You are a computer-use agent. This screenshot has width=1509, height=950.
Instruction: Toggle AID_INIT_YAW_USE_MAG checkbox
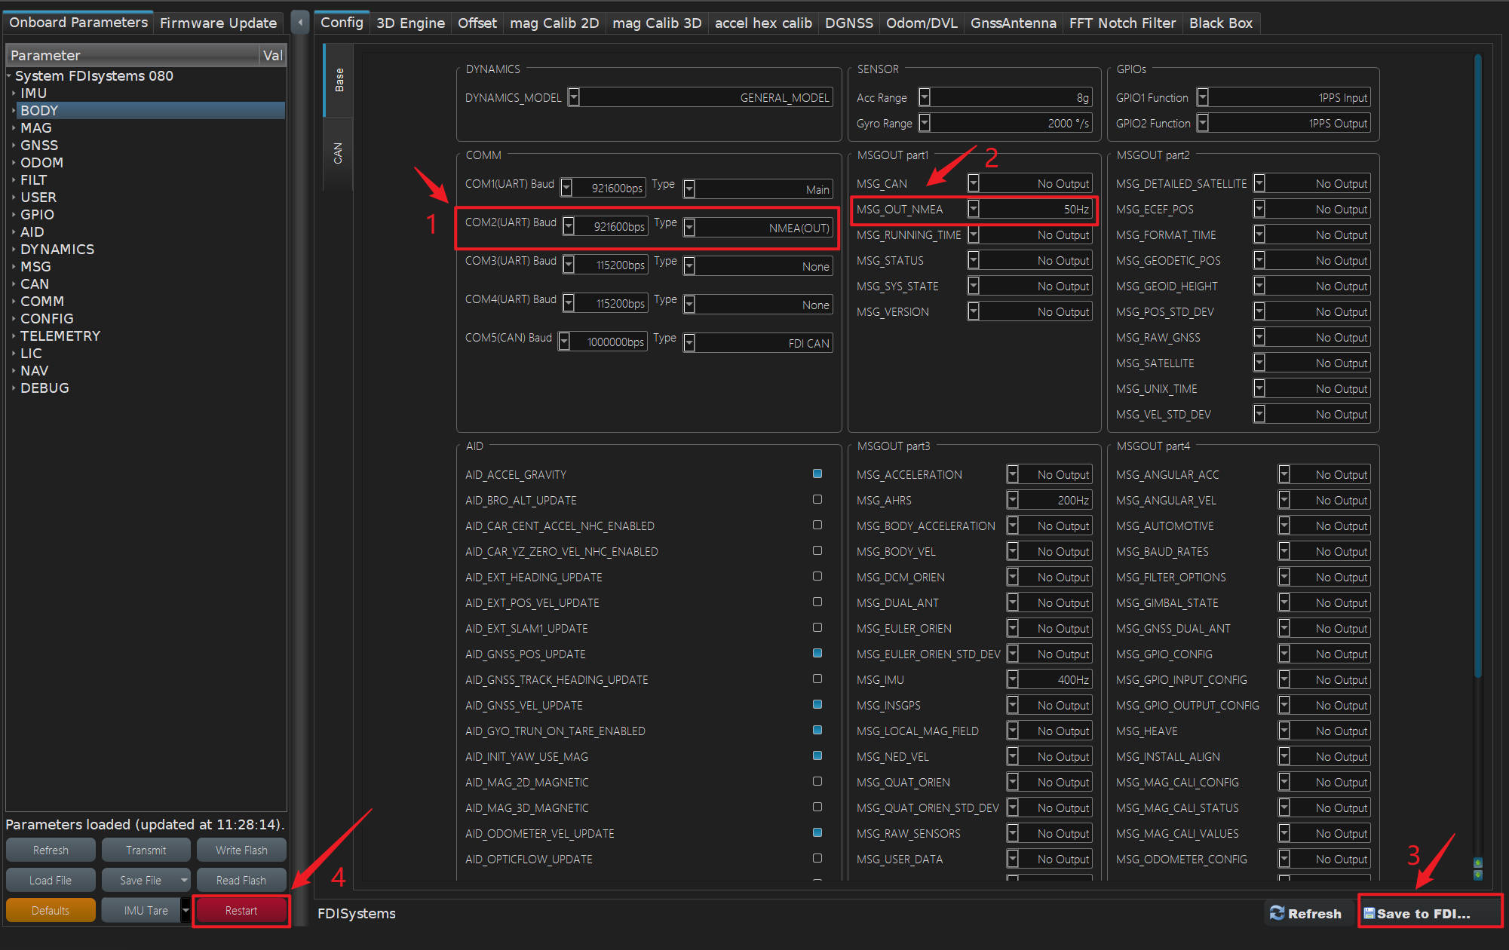tap(817, 756)
